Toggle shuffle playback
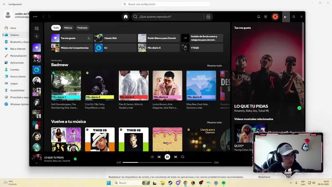 click(152, 157)
